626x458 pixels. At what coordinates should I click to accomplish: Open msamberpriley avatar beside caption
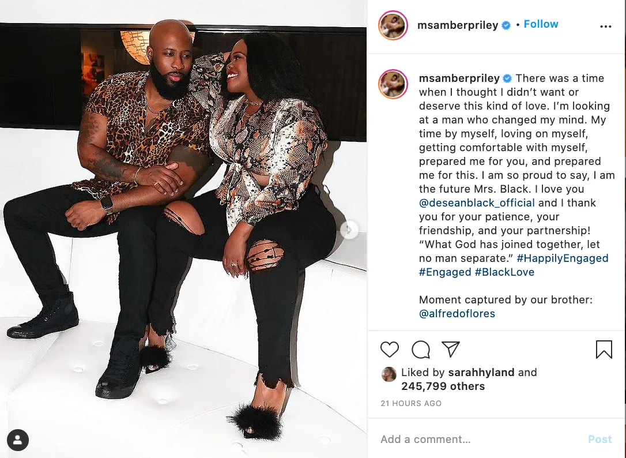pyautogui.click(x=393, y=84)
